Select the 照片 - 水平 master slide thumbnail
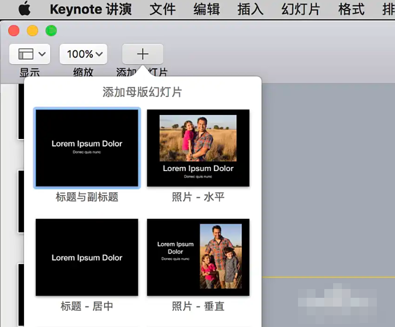The width and height of the screenshot is (395, 327). click(x=198, y=148)
